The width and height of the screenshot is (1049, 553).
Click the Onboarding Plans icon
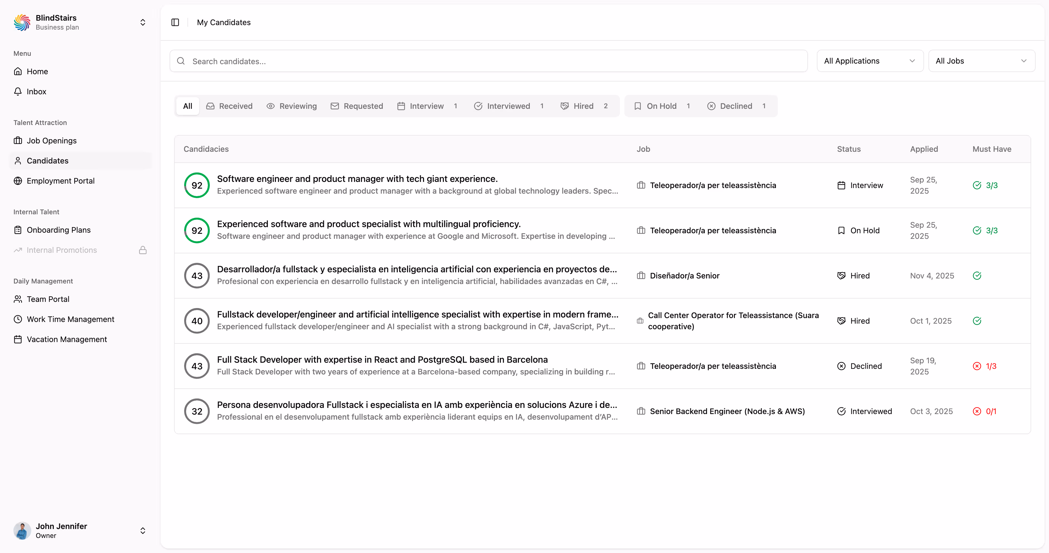point(18,230)
